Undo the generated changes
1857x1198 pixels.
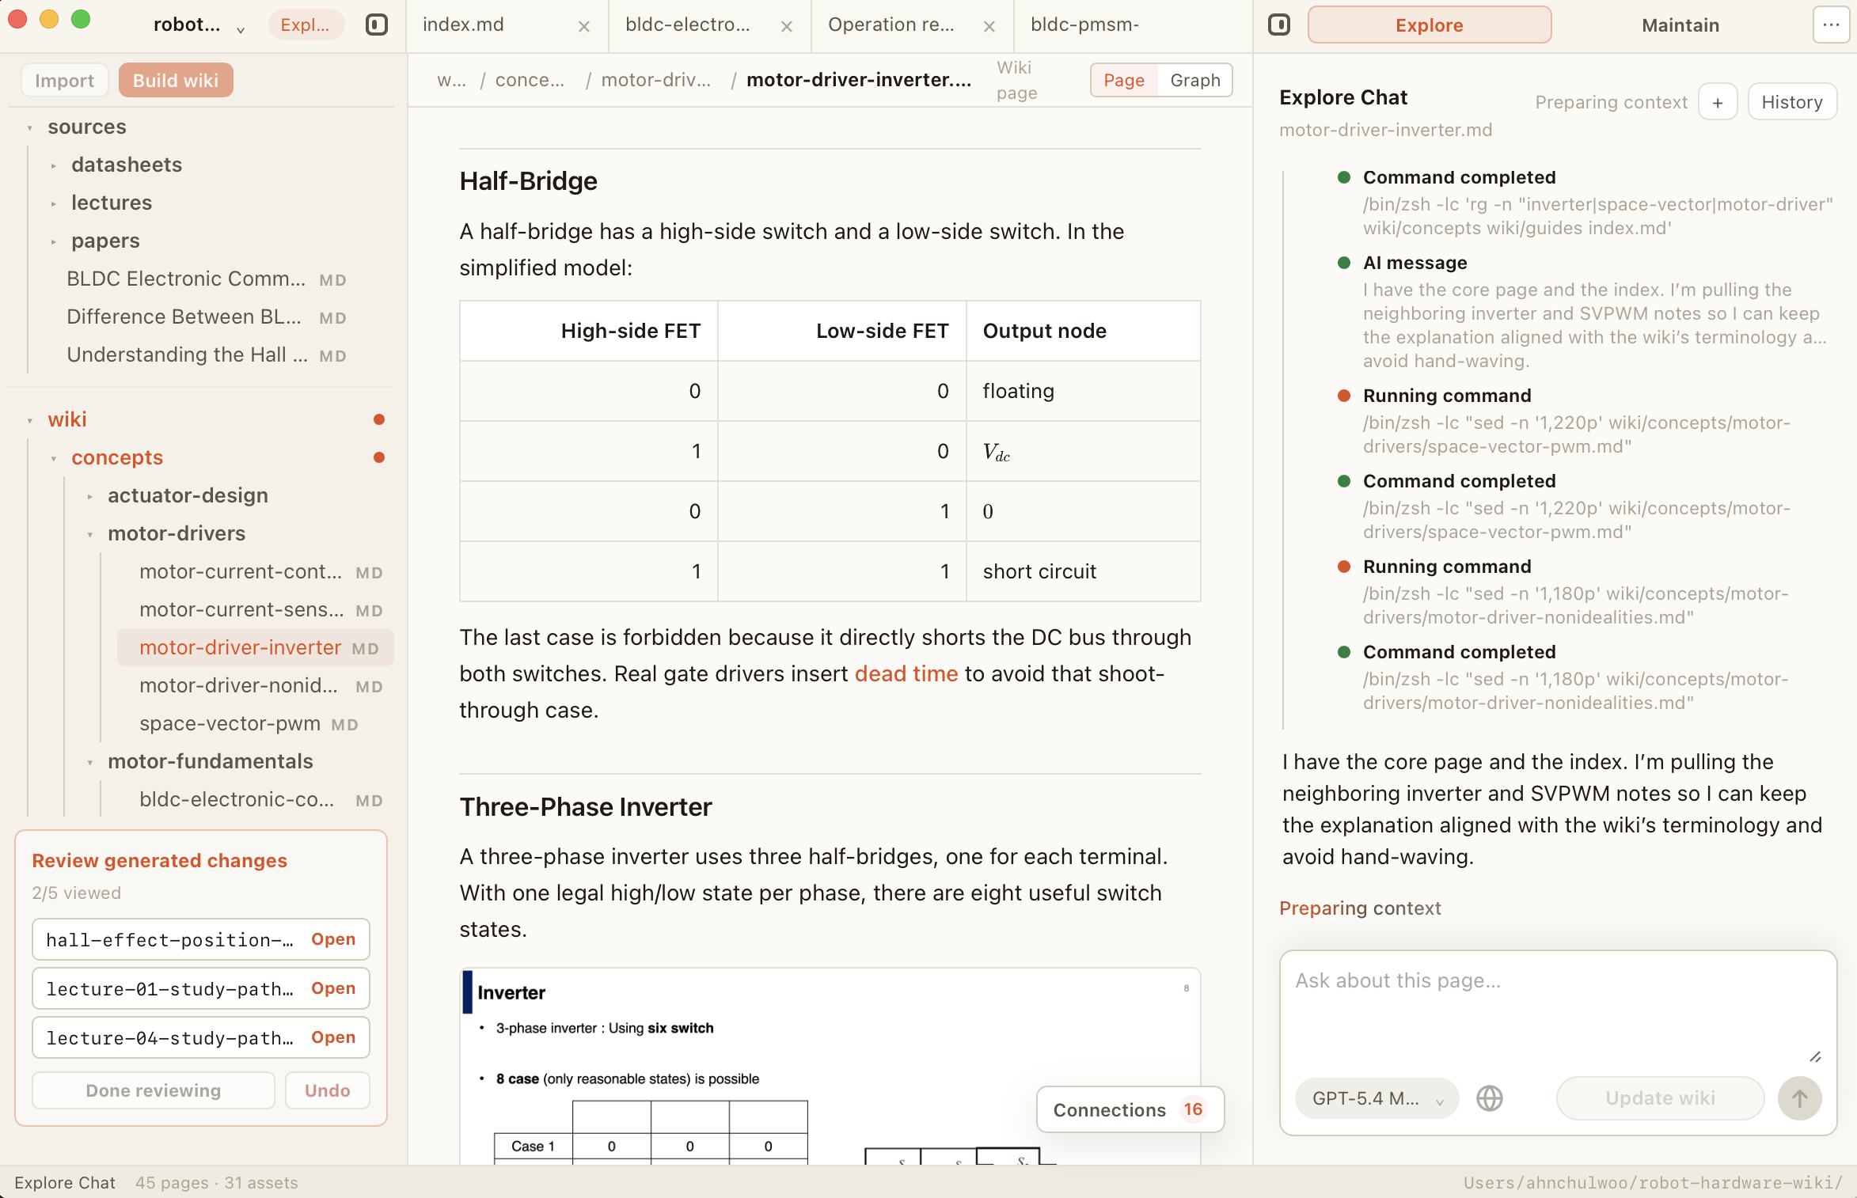point(327,1090)
